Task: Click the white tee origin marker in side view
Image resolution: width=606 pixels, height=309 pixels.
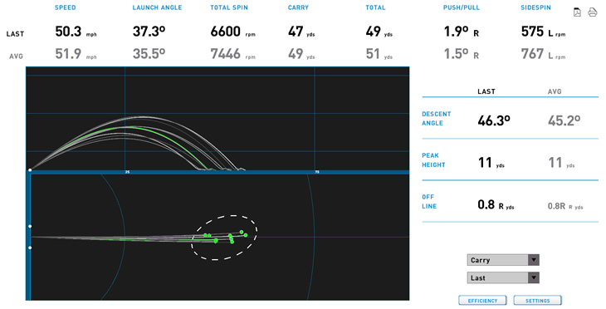Action: 30,170
